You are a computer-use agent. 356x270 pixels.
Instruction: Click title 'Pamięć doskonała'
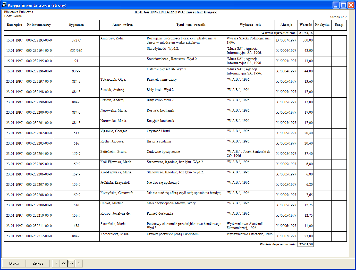tap(160, 214)
